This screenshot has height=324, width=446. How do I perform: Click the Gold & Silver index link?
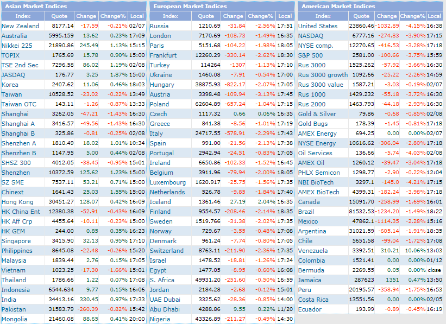(x=317, y=115)
